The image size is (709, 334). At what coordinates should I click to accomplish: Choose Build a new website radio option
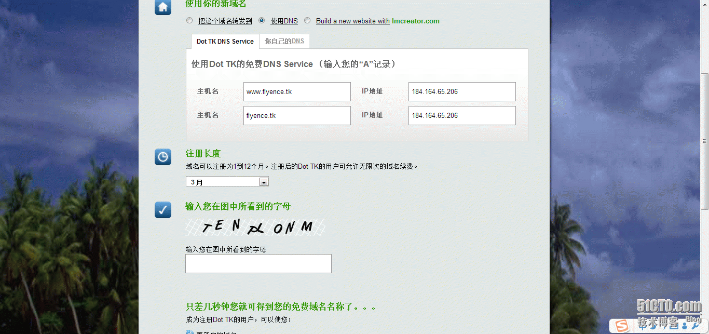pos(307,21)
